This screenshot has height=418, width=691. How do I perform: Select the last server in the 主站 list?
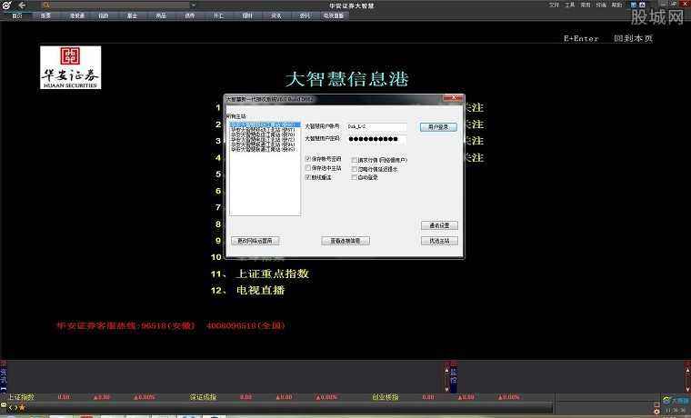click(x=265, y=150)
